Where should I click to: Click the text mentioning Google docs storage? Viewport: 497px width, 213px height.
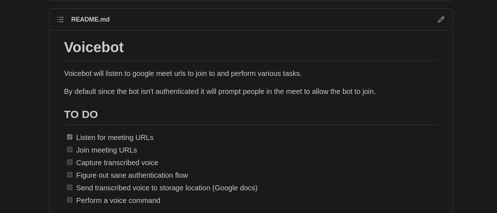pyautogui.click(x=167, y=188)
